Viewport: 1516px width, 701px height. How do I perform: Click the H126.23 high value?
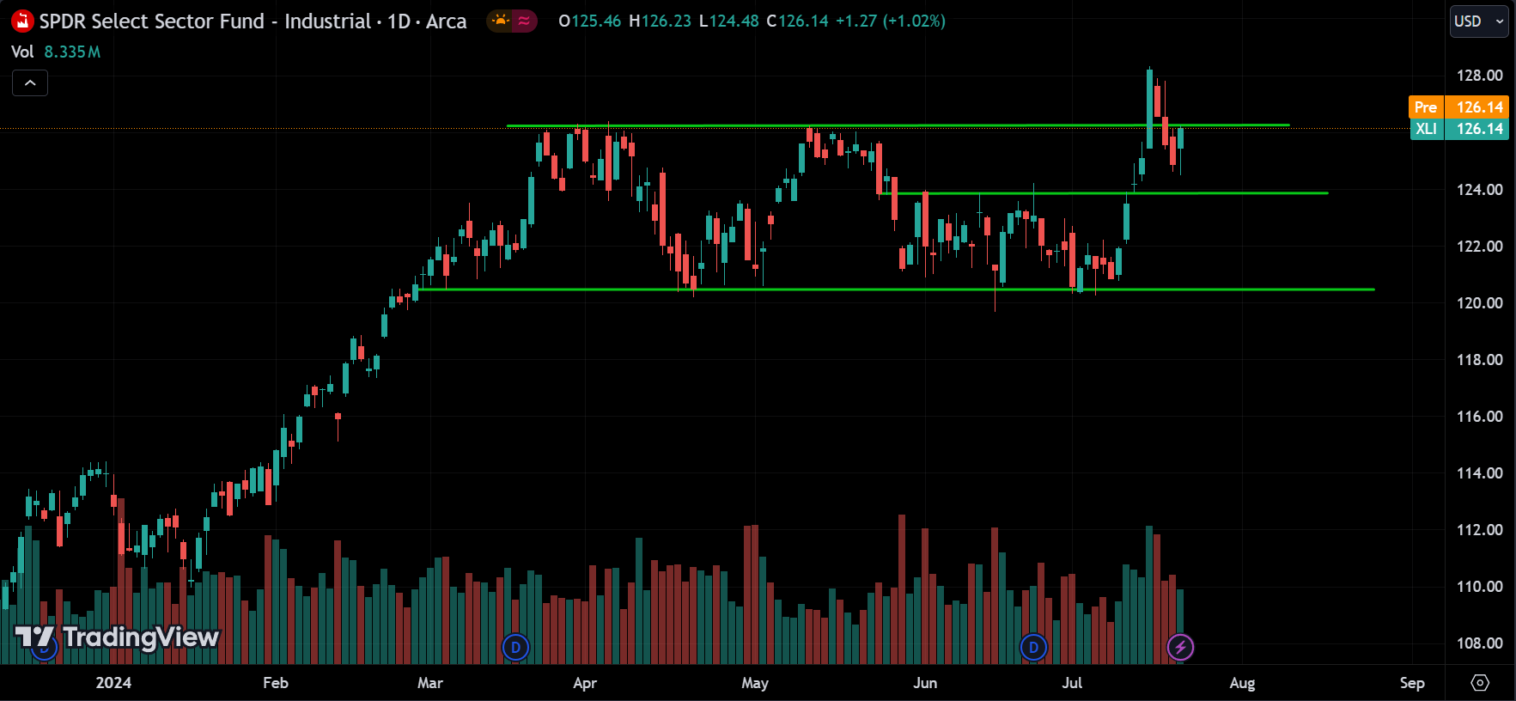660,21
